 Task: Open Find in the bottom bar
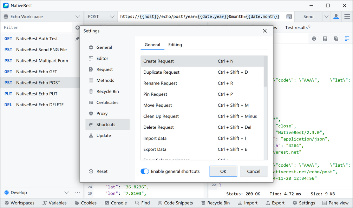click(143, 203)
